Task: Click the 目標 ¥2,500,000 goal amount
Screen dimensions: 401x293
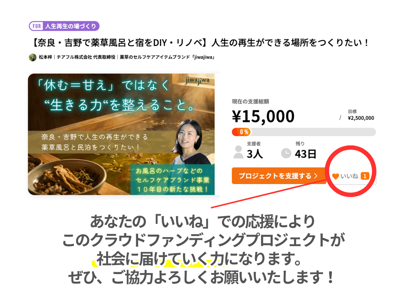Action: tap(361, 115)
